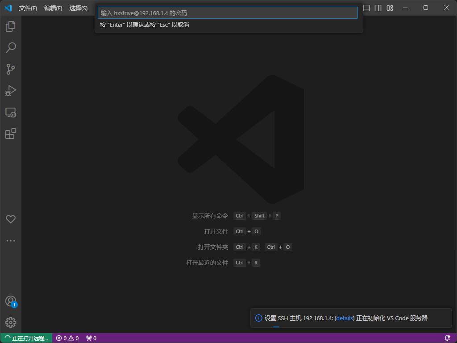Open the details link in SSH notification

[x=345, y=318]
